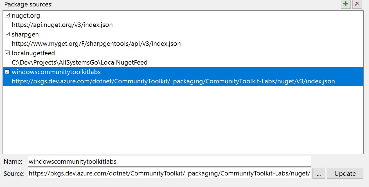Click the Update button

pyautogui.click(x=345, y=173)
